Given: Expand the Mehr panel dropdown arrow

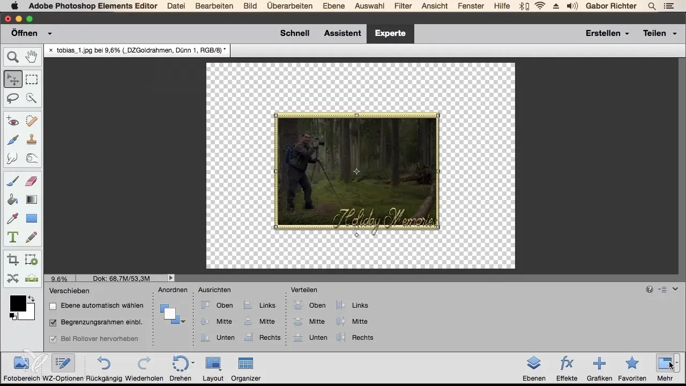Looking at the screenshot, I should (677, 363).
